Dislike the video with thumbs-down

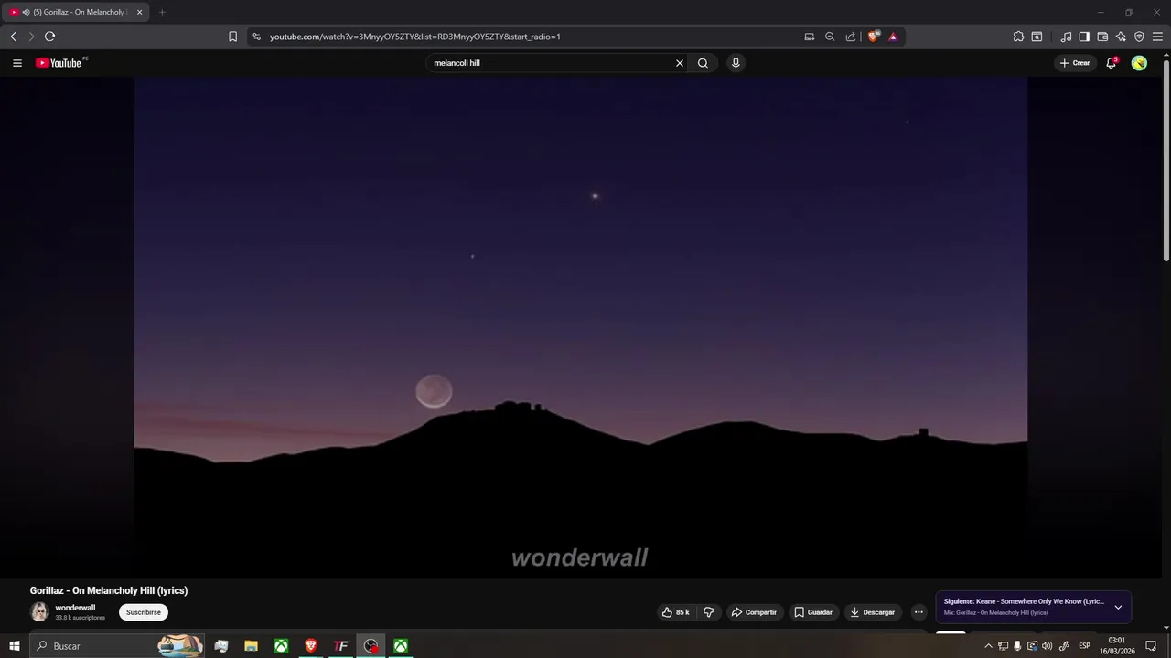pyautogui.click(x=708, y=612)
